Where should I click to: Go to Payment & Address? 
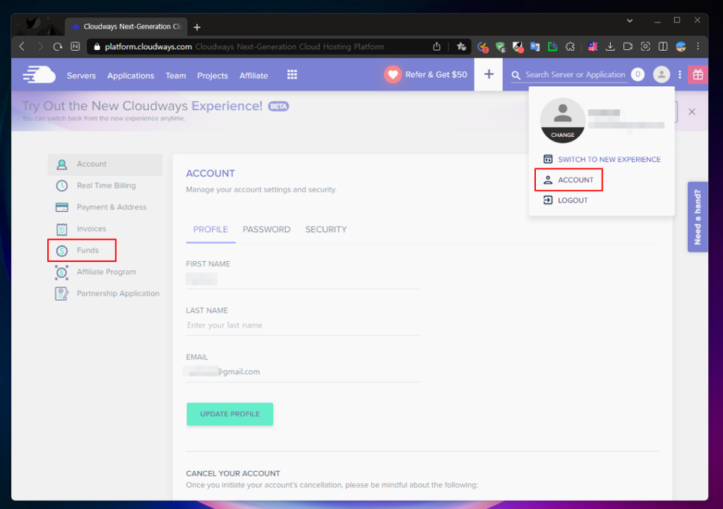(105, 207)
